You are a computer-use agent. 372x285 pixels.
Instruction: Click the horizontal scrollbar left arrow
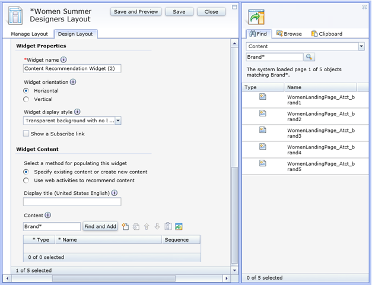point(7,278)
